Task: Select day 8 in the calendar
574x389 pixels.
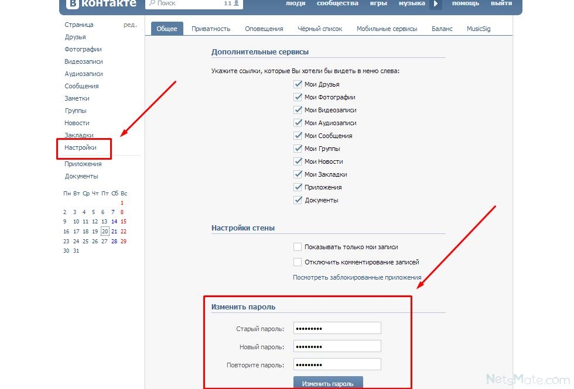Action: click(122, 212)
